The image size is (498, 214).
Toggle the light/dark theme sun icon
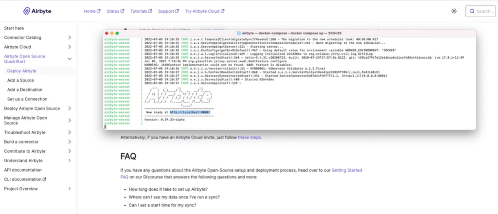point(454,11)
